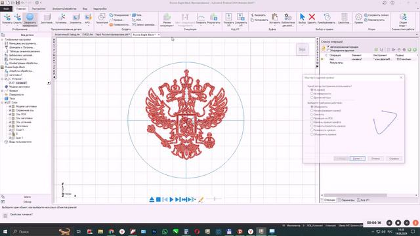
Task: Collapse the global settings tree node
Action: (x=2, y=39)
